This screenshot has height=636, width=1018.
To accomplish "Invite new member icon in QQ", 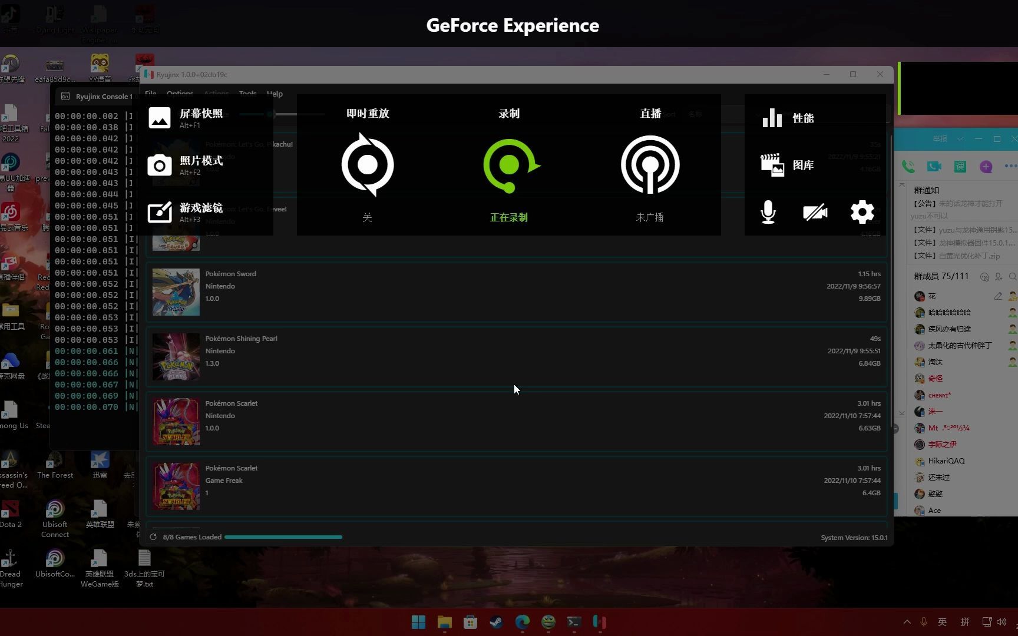I will pos(999,276).
